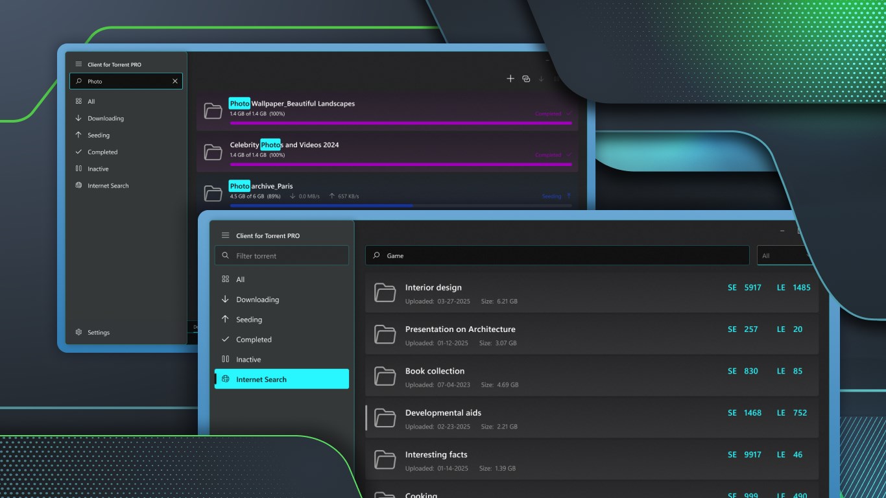Add a new torrent using the plus icon
Viewport: 886px width, 498px height.
click(x=510, y=78)
